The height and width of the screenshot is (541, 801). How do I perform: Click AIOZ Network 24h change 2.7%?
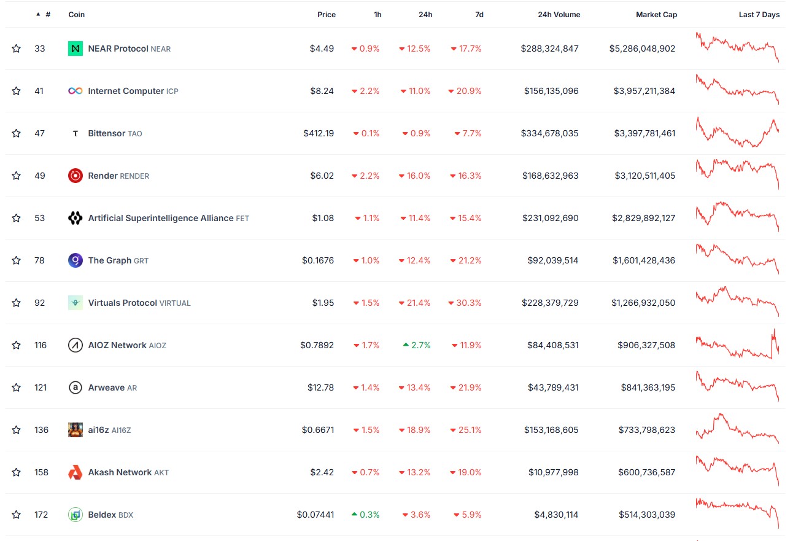point(417,345)
